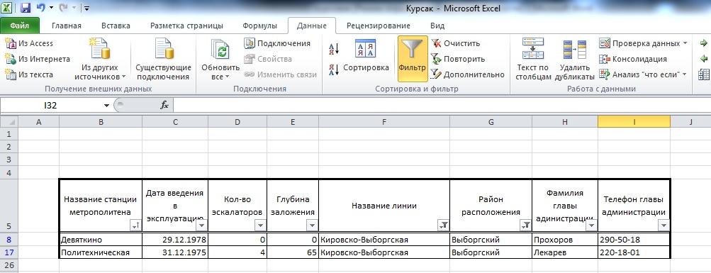Click Повторить filter button
The height and width of the screenshot is (273, 711).
click(458, 59)
